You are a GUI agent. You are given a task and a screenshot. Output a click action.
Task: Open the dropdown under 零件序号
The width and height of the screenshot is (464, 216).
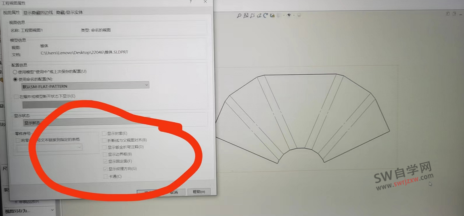click(x=50, y=147)
